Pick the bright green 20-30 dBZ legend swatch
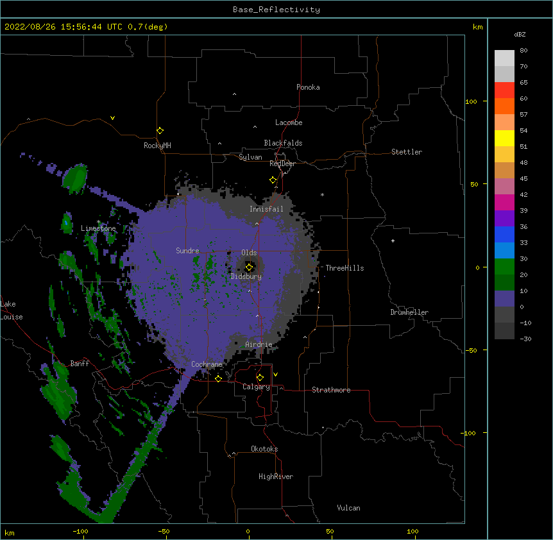This screenshot has height=540, width=553. [504, 267]
